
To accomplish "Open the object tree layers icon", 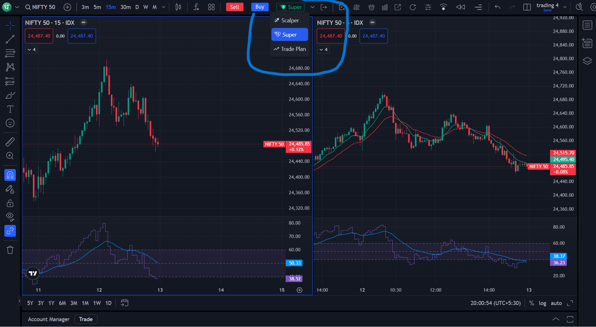I will pos(587,61).
